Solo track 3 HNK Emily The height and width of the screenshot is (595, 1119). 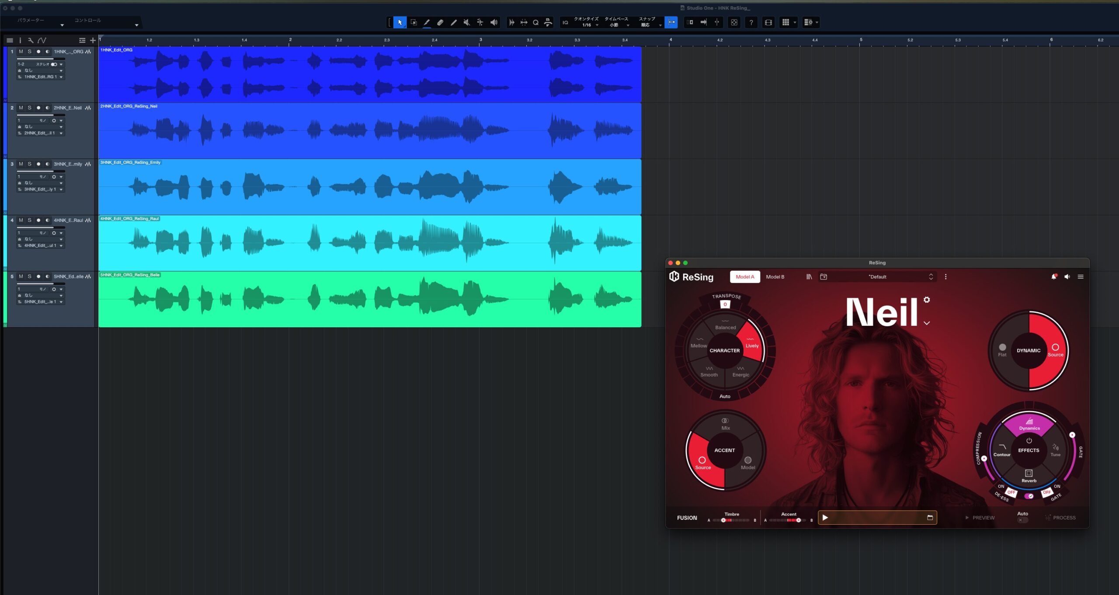[x=30, y=164]
